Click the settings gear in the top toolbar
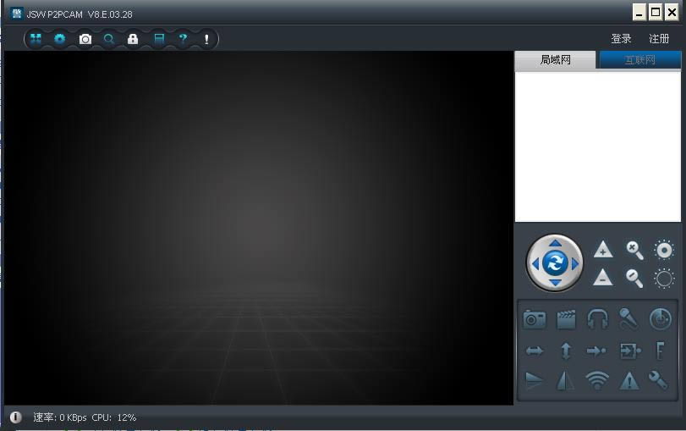 pyautogui.click(x=60, y=39)
